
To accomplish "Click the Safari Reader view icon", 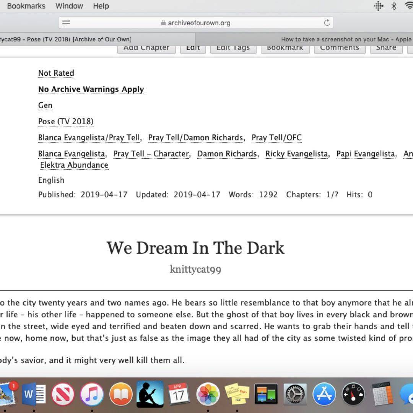I will pyautogui.click(x=66, y=23).
